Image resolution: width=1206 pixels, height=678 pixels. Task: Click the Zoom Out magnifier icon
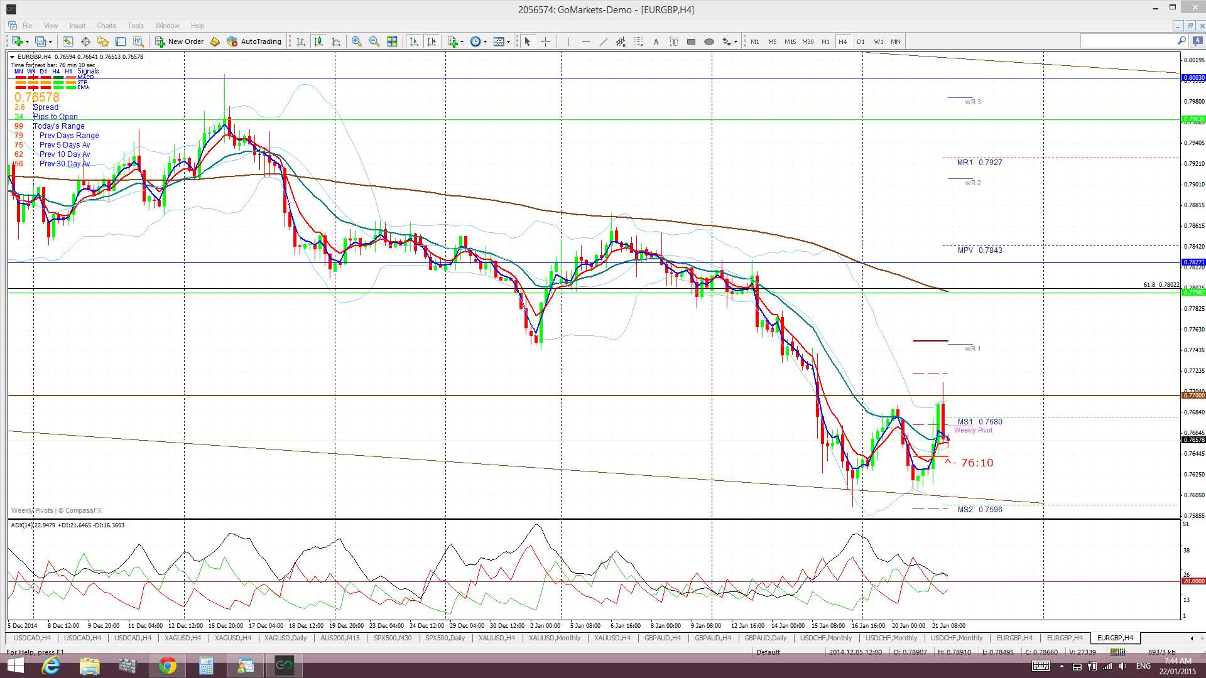pos(374,41)
